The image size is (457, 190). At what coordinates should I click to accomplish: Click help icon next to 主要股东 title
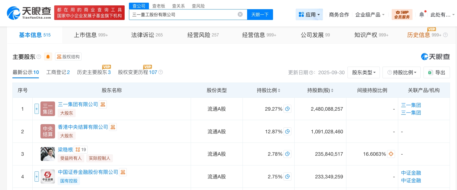click(39, 57)
